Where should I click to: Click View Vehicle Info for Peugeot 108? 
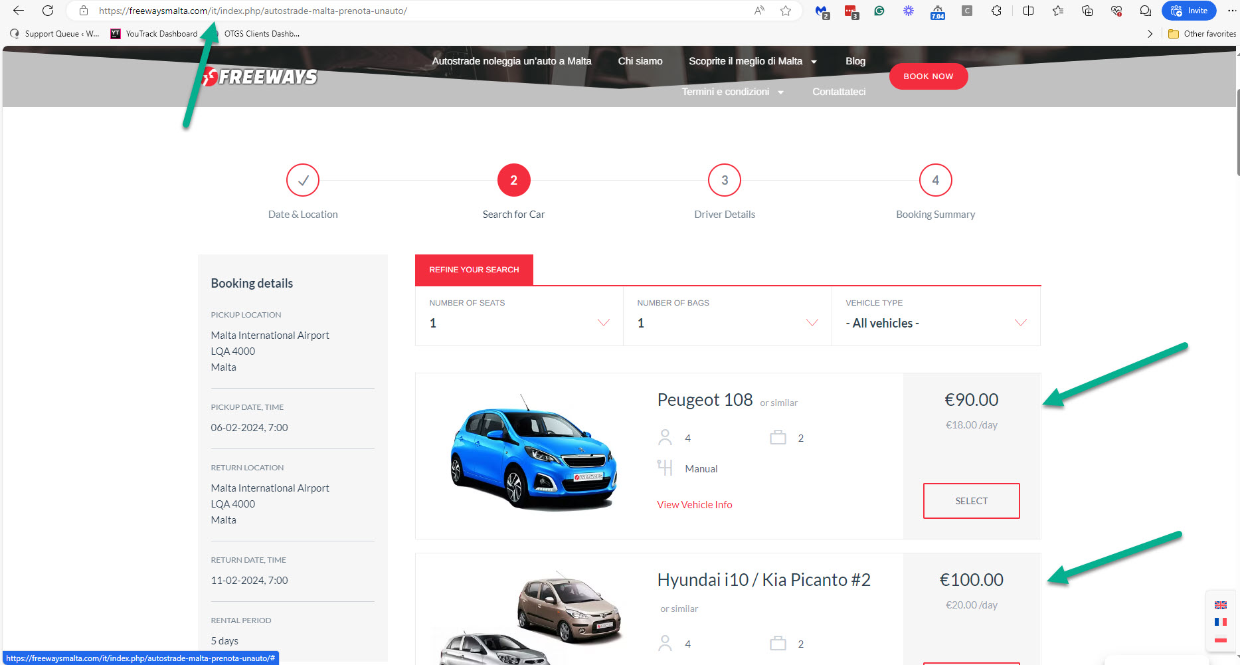coord(695,505)
